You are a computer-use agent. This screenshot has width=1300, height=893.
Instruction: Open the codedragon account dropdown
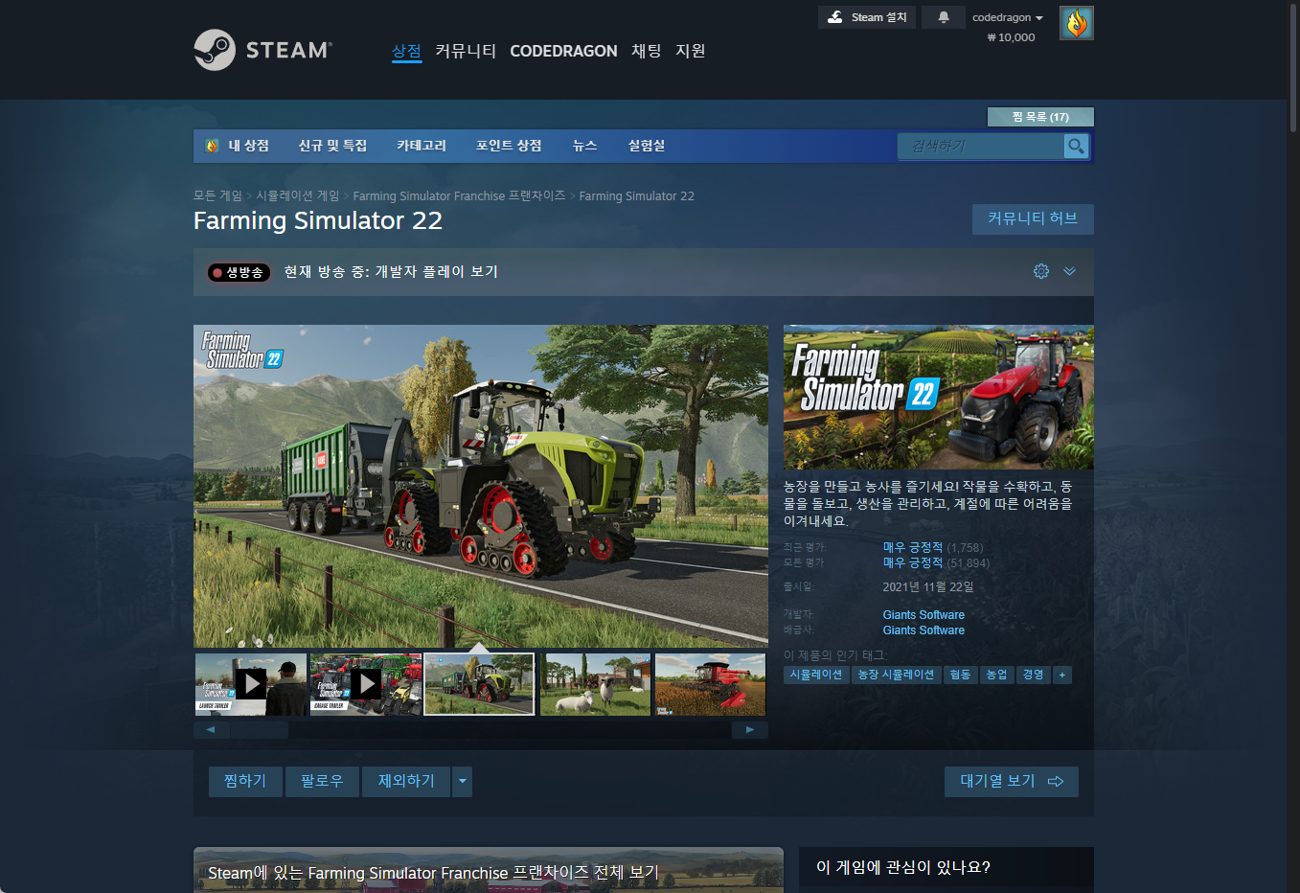(1008, 17)
